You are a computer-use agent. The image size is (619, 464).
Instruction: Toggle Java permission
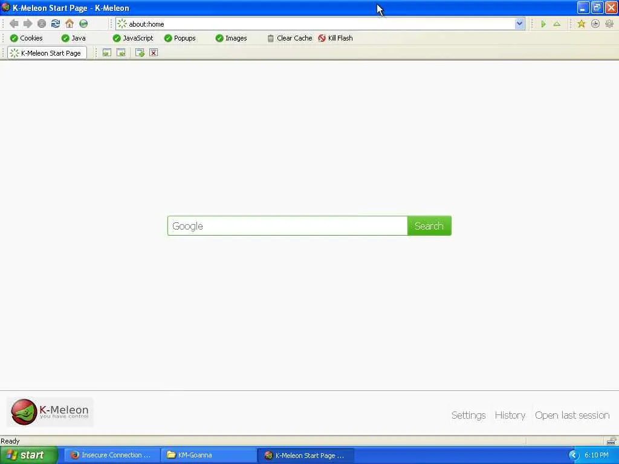tap(74, 38)
